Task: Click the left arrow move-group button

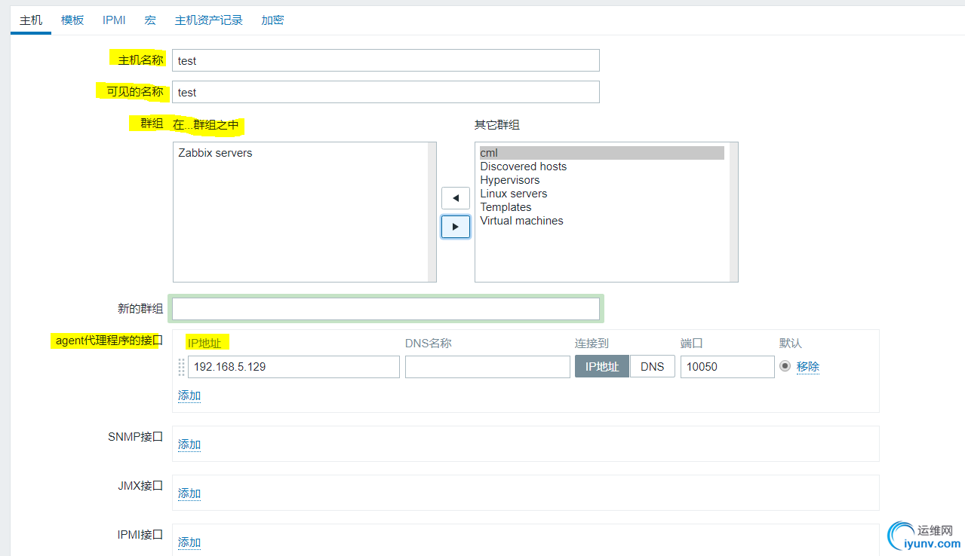Action: coord(456,198)
